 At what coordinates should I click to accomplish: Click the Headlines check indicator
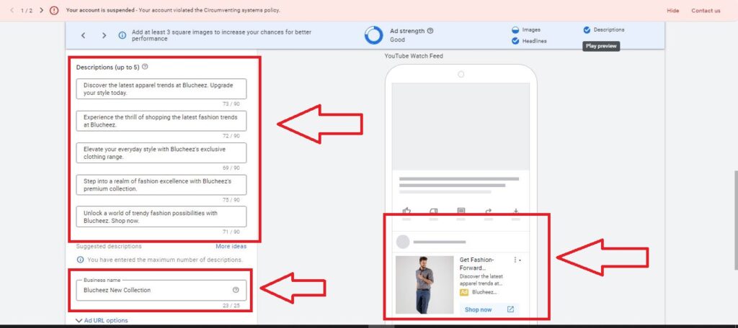(515, 41)
